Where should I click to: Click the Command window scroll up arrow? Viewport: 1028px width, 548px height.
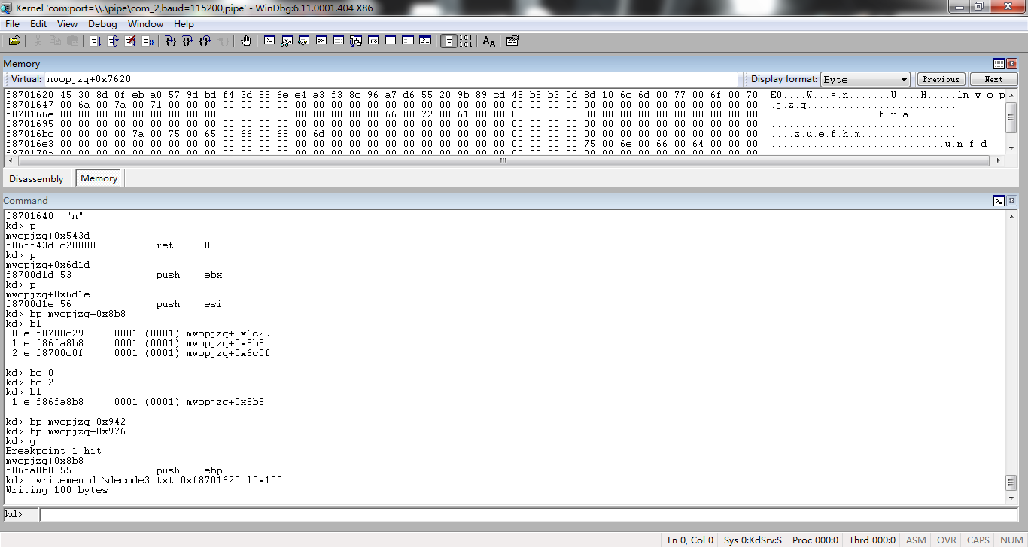click(1011, 215)
